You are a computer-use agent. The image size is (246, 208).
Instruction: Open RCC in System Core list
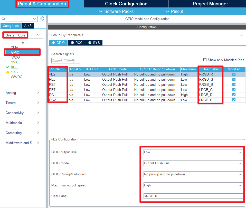[14, 67]
